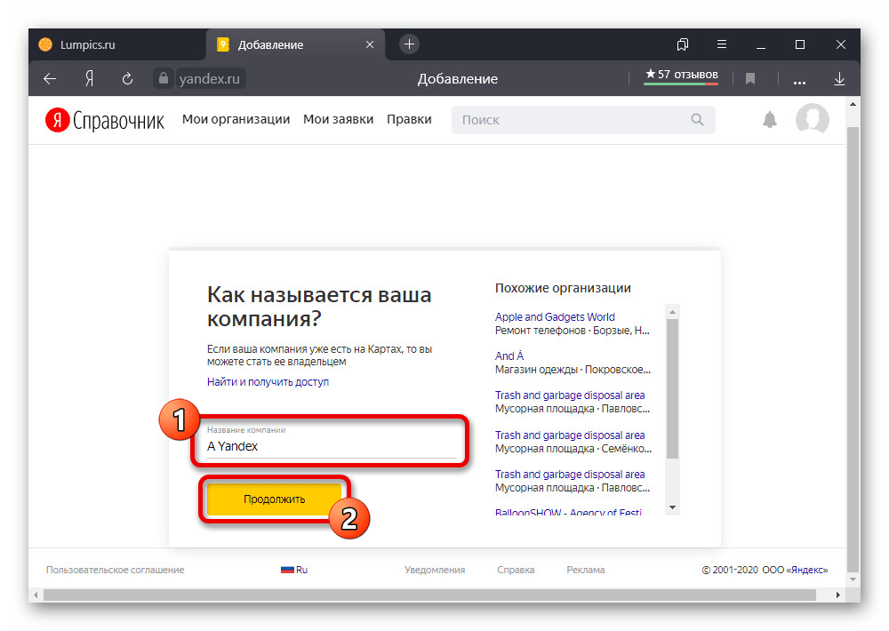
Task: Open the Ru language selector
Action: tap(294, 570)
